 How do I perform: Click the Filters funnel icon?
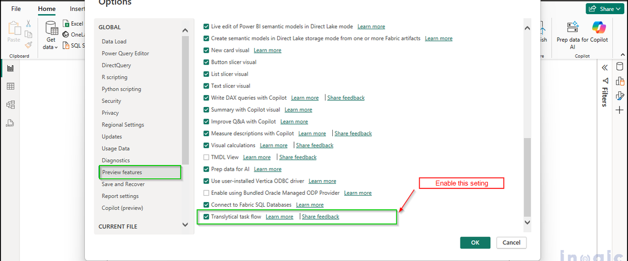click(x=605, y=81)
